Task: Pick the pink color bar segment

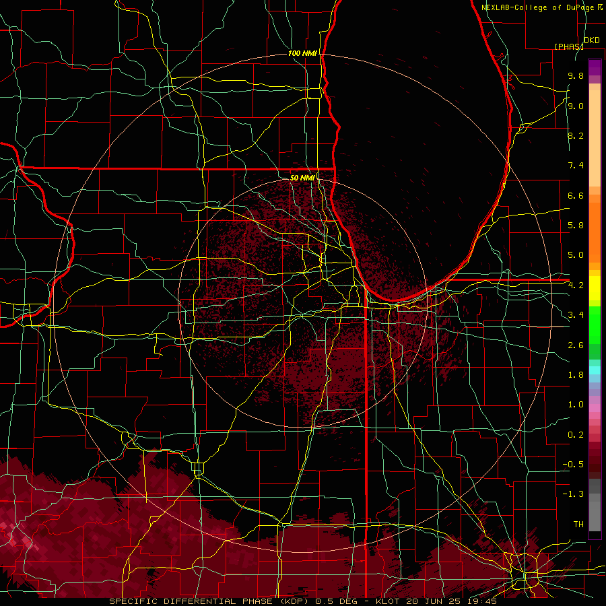Action: tap(595, 408)
